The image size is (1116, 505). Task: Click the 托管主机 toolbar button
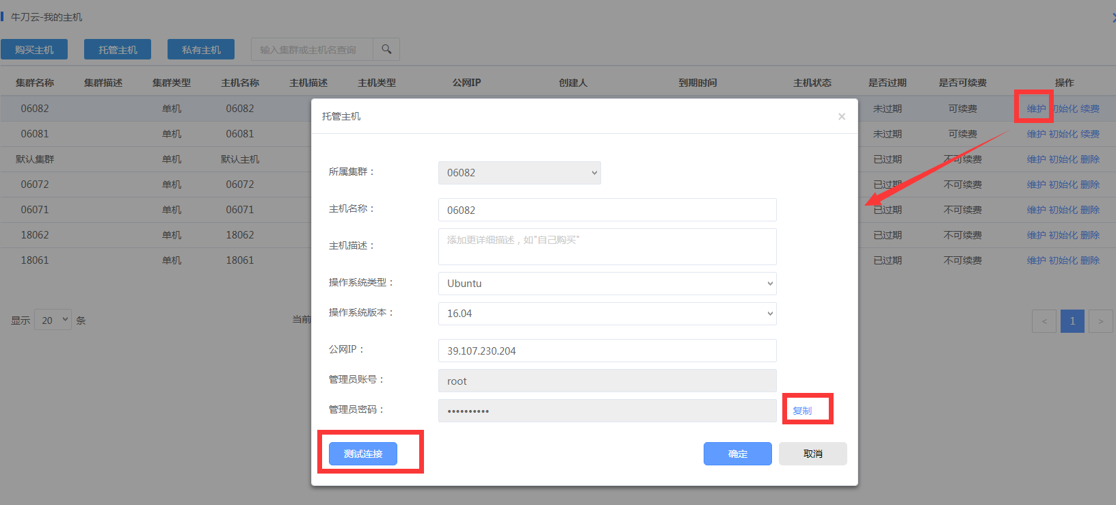click(118, 49)
